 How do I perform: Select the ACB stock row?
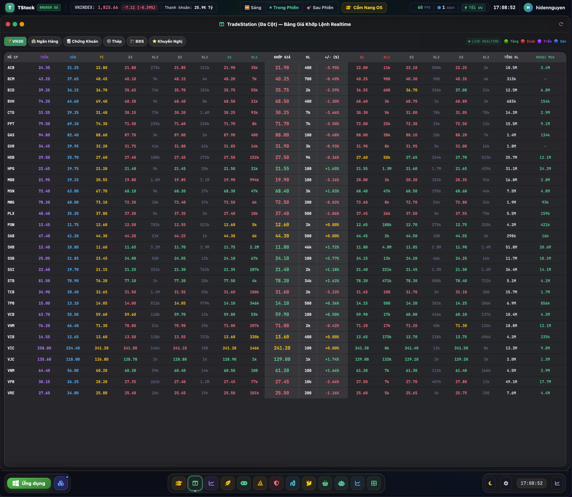click(285, 68)
